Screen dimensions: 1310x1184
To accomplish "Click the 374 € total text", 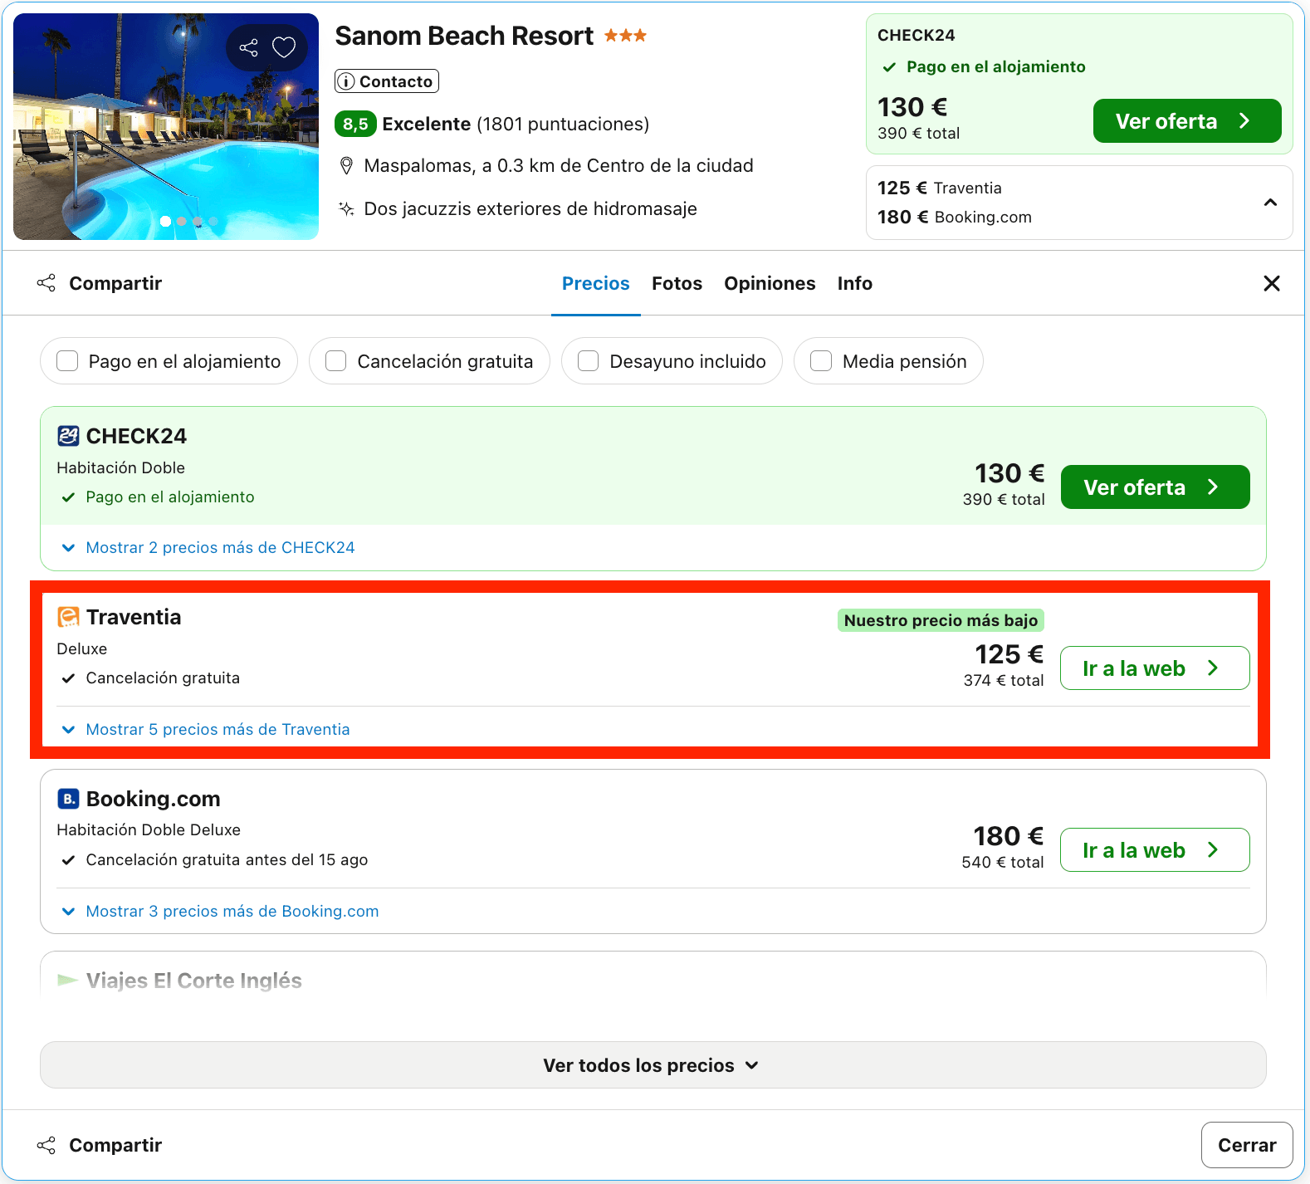I will coord(1004,681).
